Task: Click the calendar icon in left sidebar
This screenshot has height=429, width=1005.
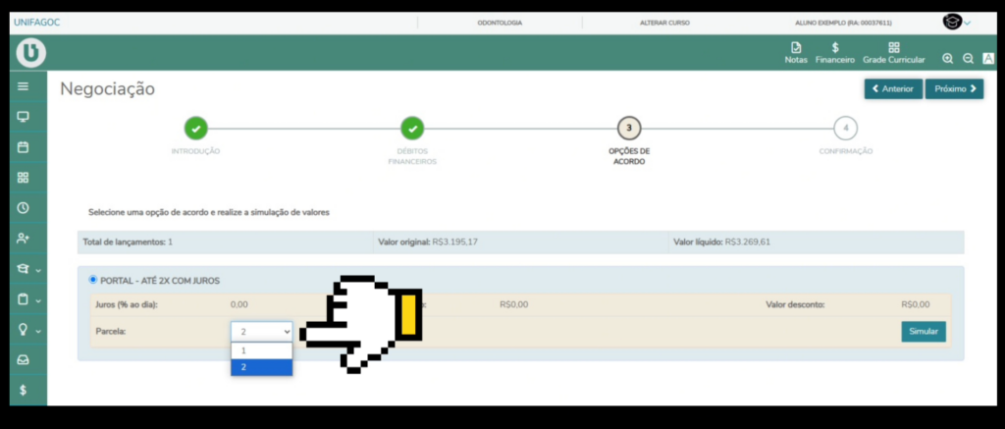Action: pos(24,147)
